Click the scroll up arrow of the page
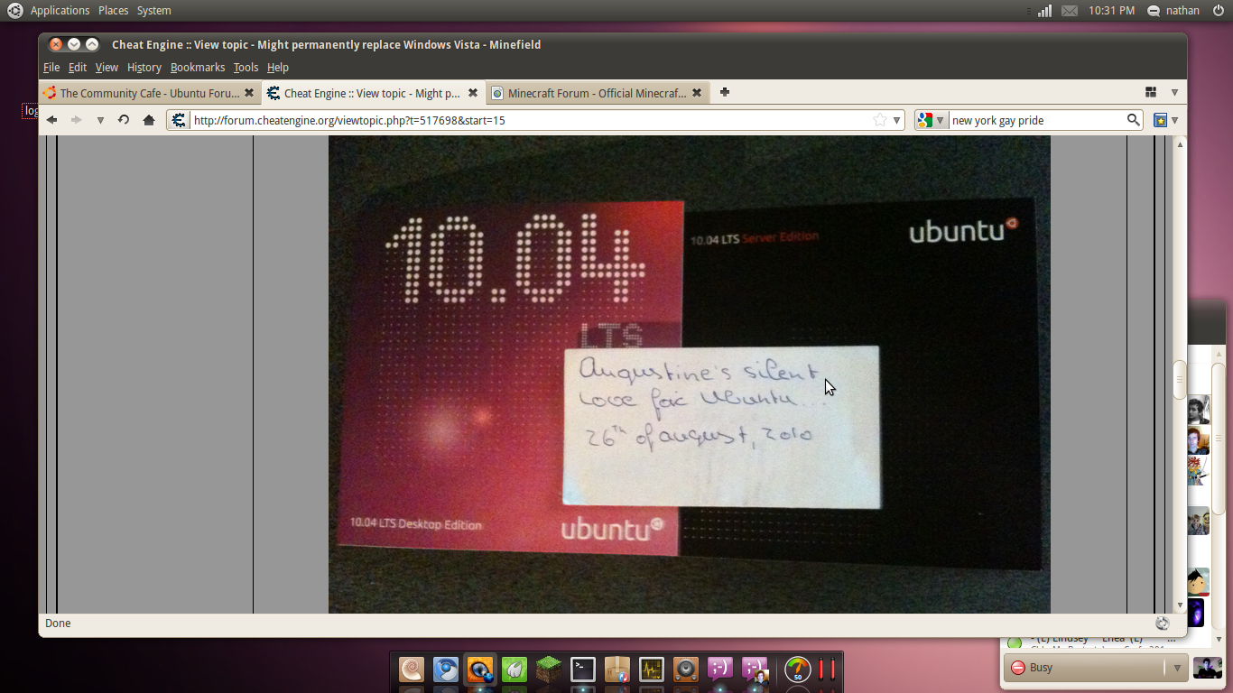Viewport: 1233px width, 693px height. pyautogui.click(x=1180, y=143)
